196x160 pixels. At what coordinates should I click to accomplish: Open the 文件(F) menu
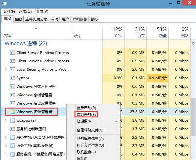[x=9, y=11]
